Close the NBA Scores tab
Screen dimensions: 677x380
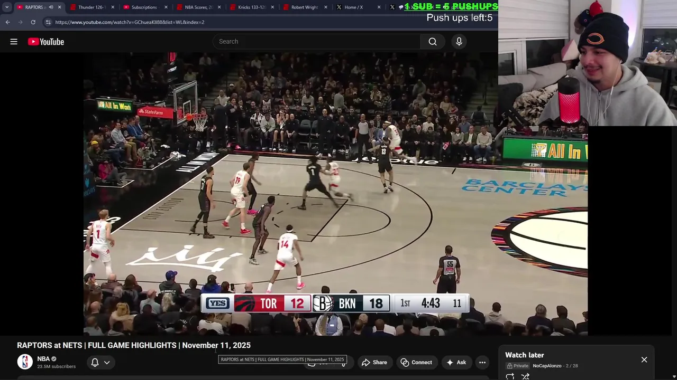coord(219,7)
